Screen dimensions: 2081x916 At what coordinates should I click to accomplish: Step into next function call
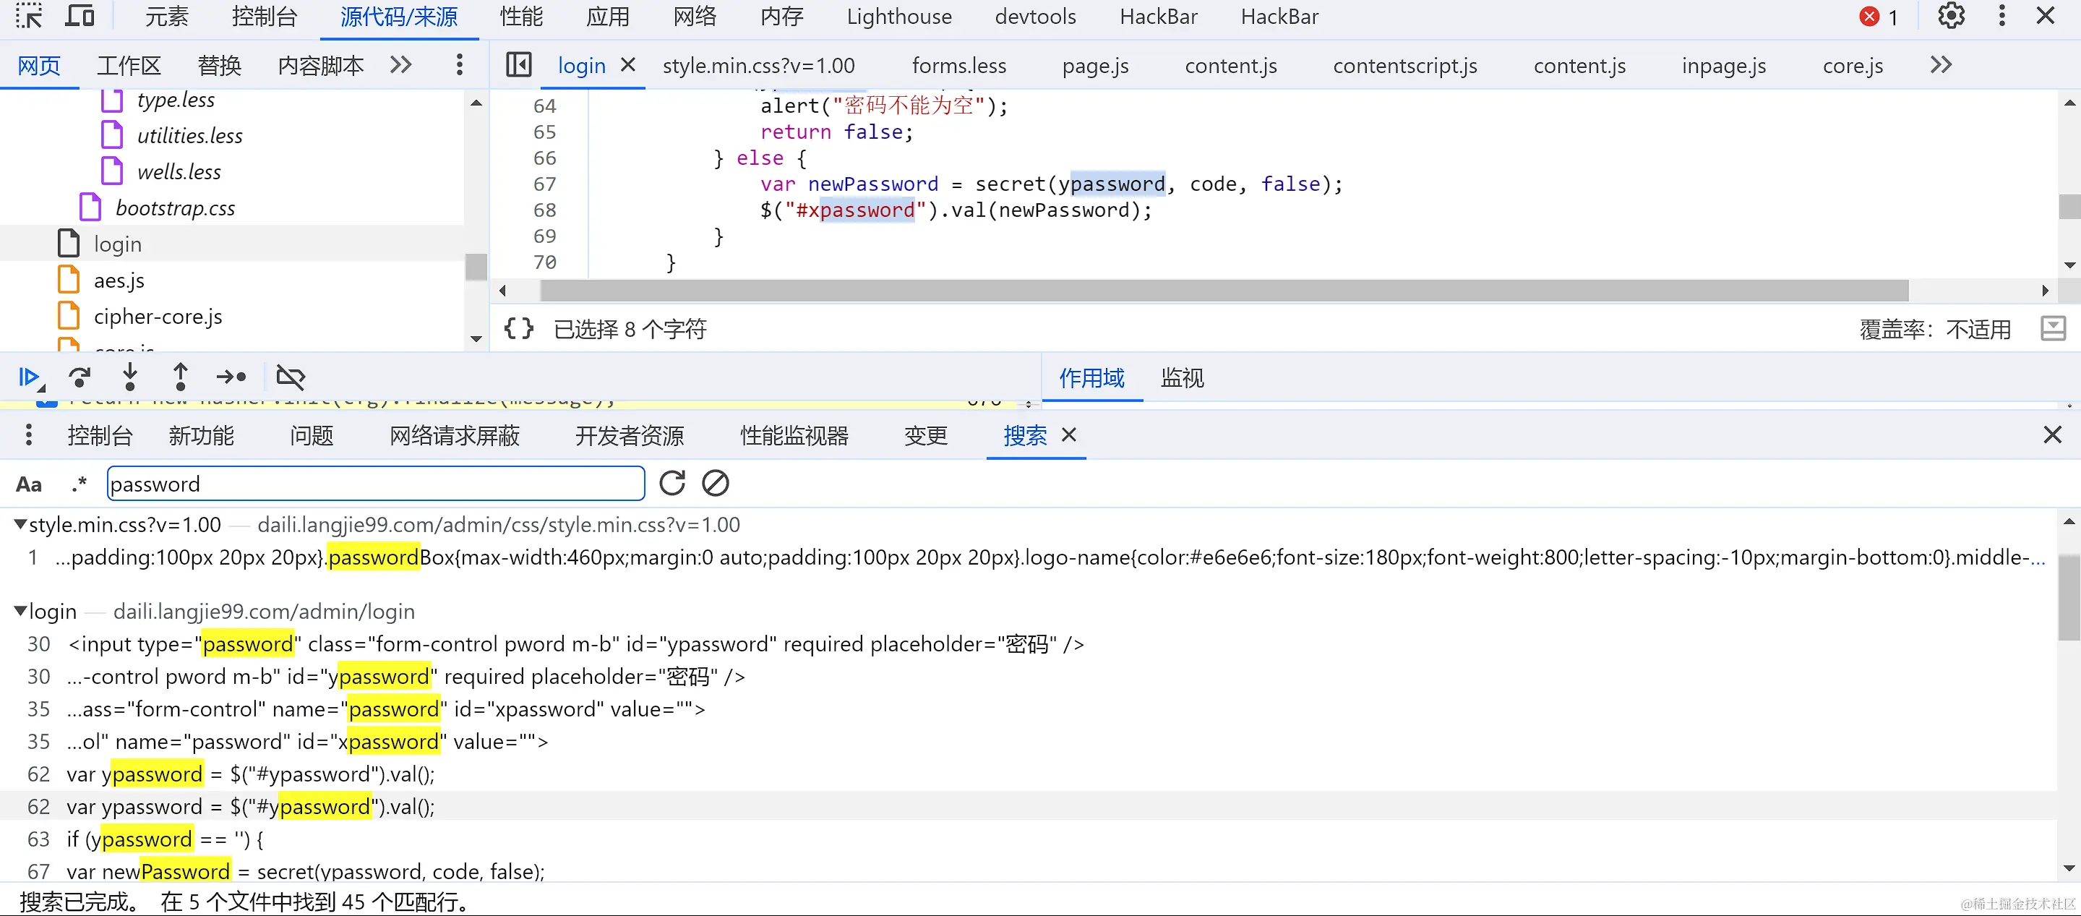click(130, 377)
